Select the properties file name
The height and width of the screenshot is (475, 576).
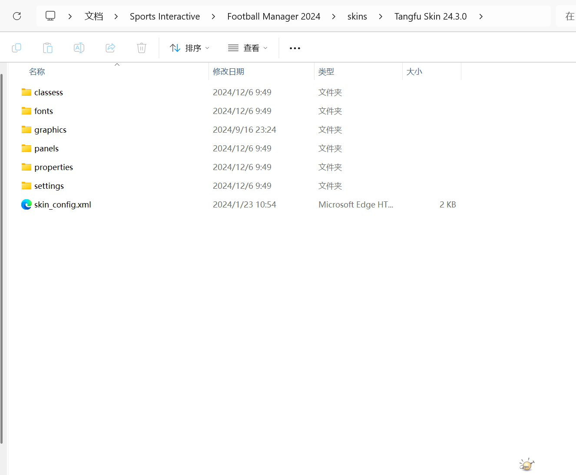click(x=54, y=167)
